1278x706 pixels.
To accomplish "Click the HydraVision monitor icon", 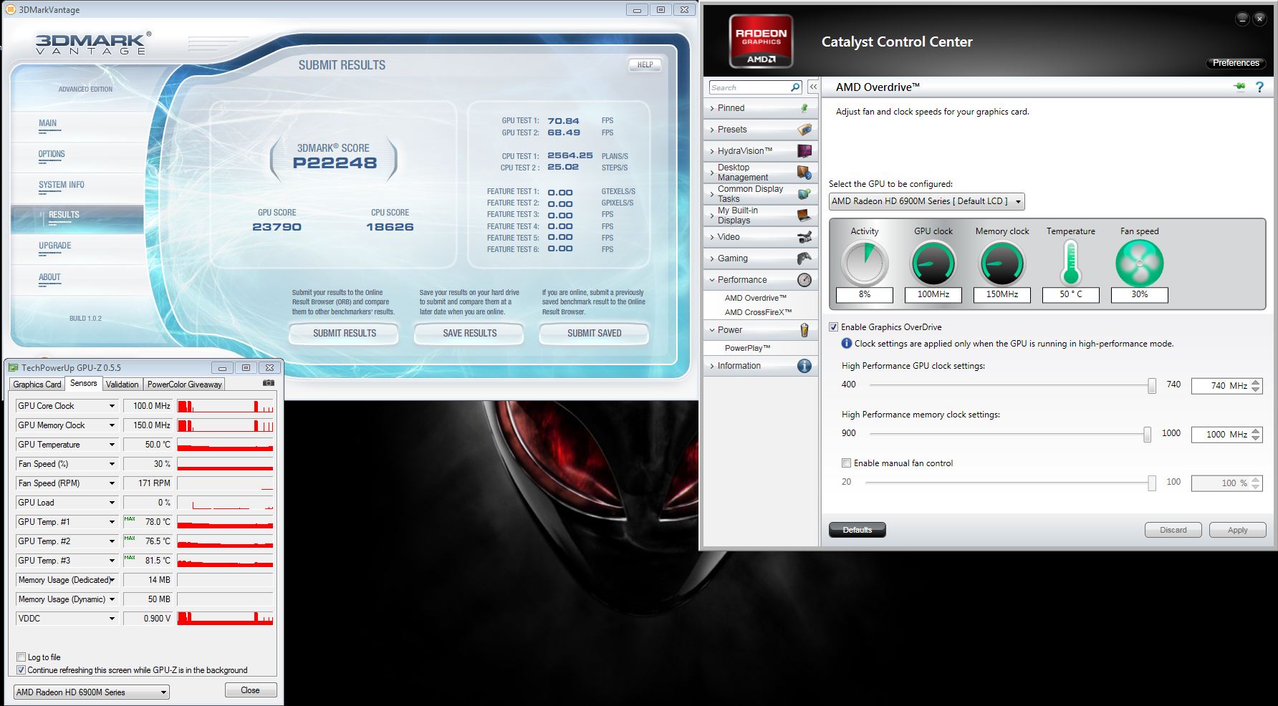I will (x=804, y=151).
